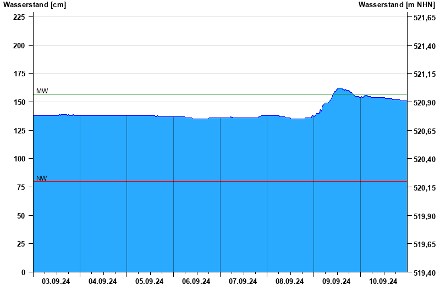Click the 'Wasserstand [cm]' axis title
This screenshot has width=440, height=302.
pos(35,5)
